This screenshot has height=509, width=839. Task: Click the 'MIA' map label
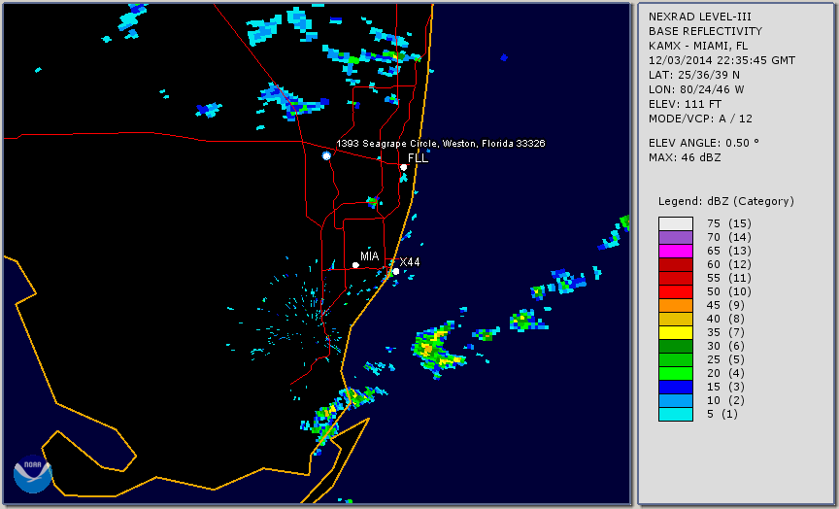pyautogui.click(x=370, y=256)
